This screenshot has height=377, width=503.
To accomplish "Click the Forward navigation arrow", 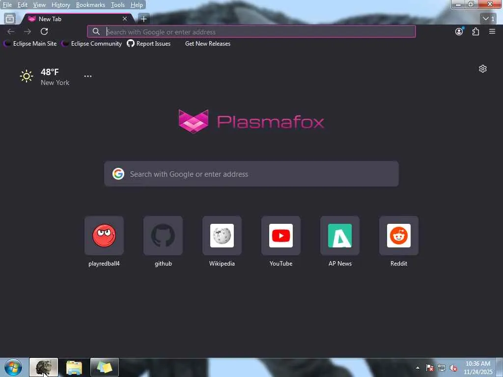I will [28, 31].
